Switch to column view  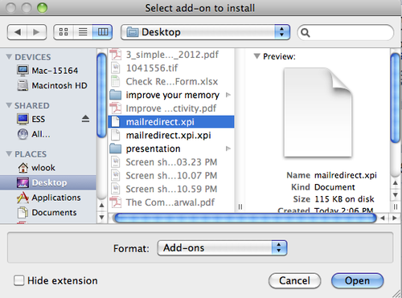[102, 32]
